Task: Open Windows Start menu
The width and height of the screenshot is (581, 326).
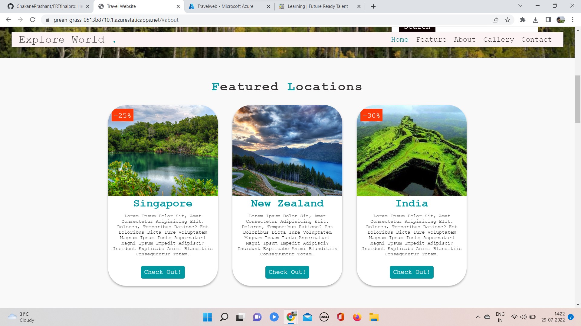Action: coord(207,317)
